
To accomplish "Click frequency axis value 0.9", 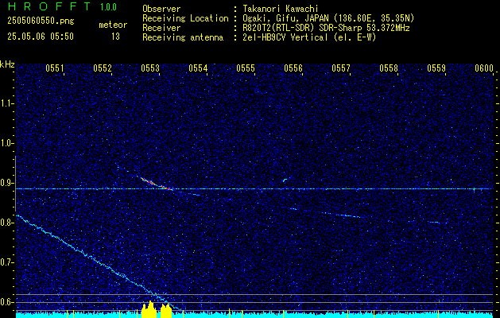I will (x=6, y=183).
